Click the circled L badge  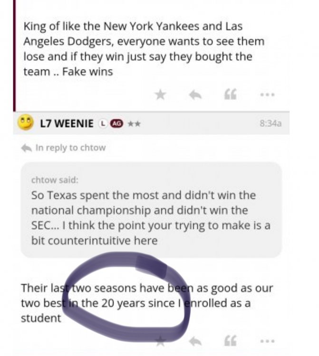click(102, 123)
